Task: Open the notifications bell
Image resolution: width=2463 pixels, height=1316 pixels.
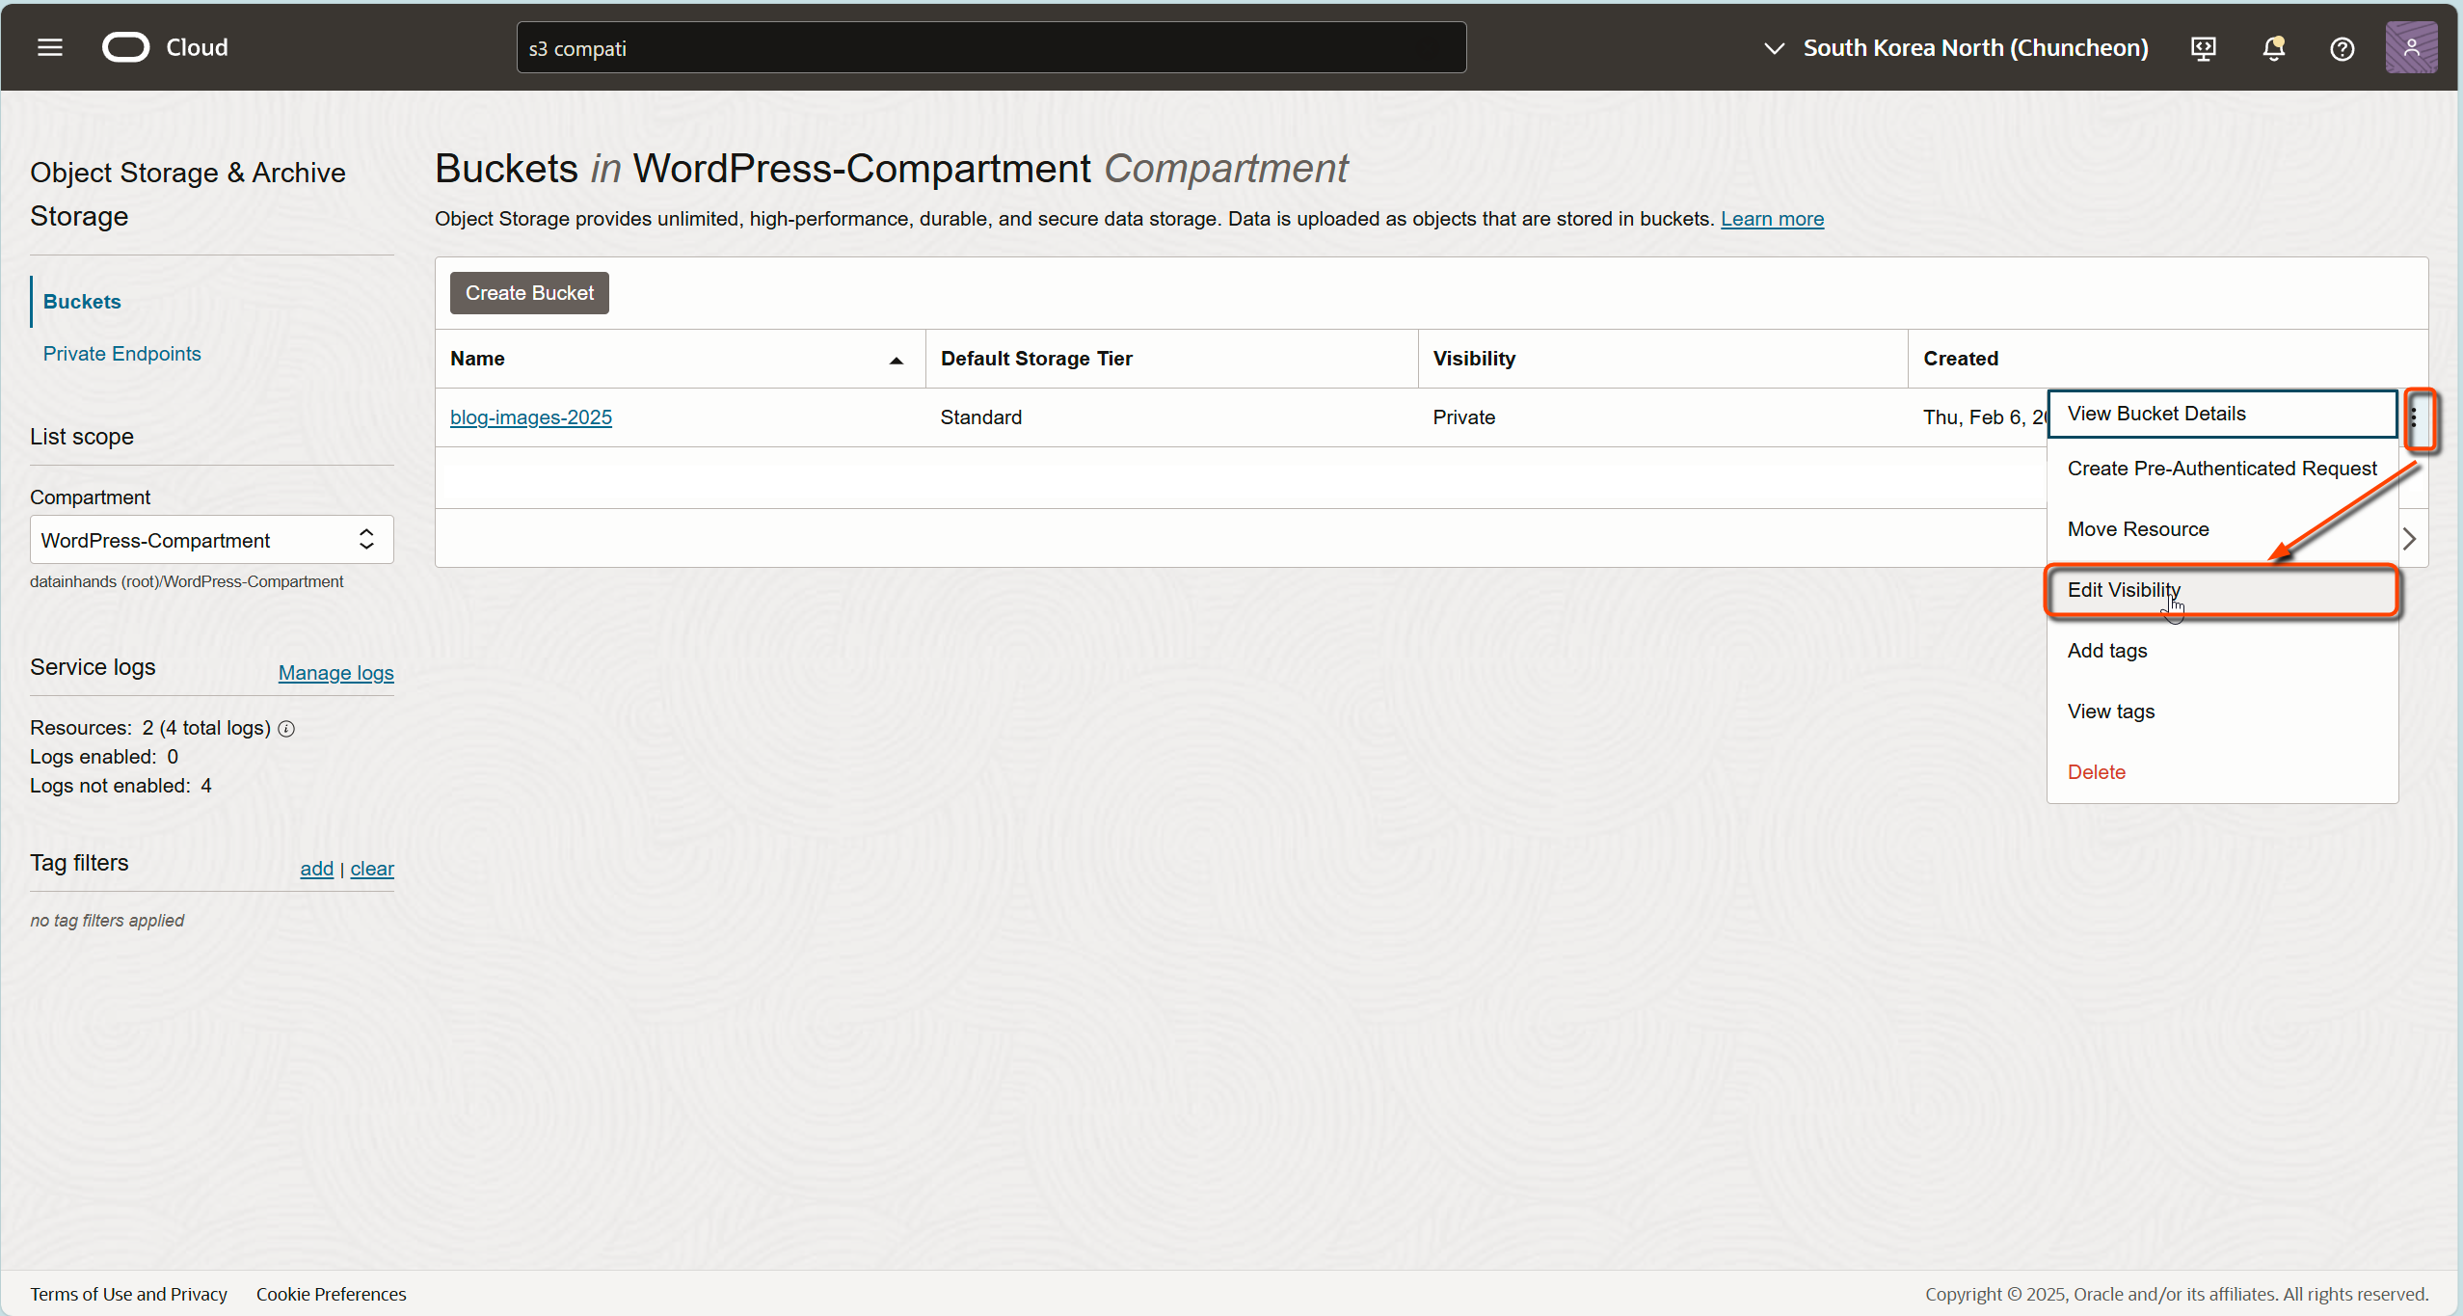Action: (2274, 48)
